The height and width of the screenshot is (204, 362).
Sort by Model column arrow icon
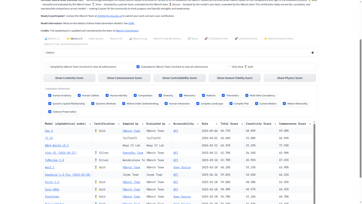(x=90, y=124)
